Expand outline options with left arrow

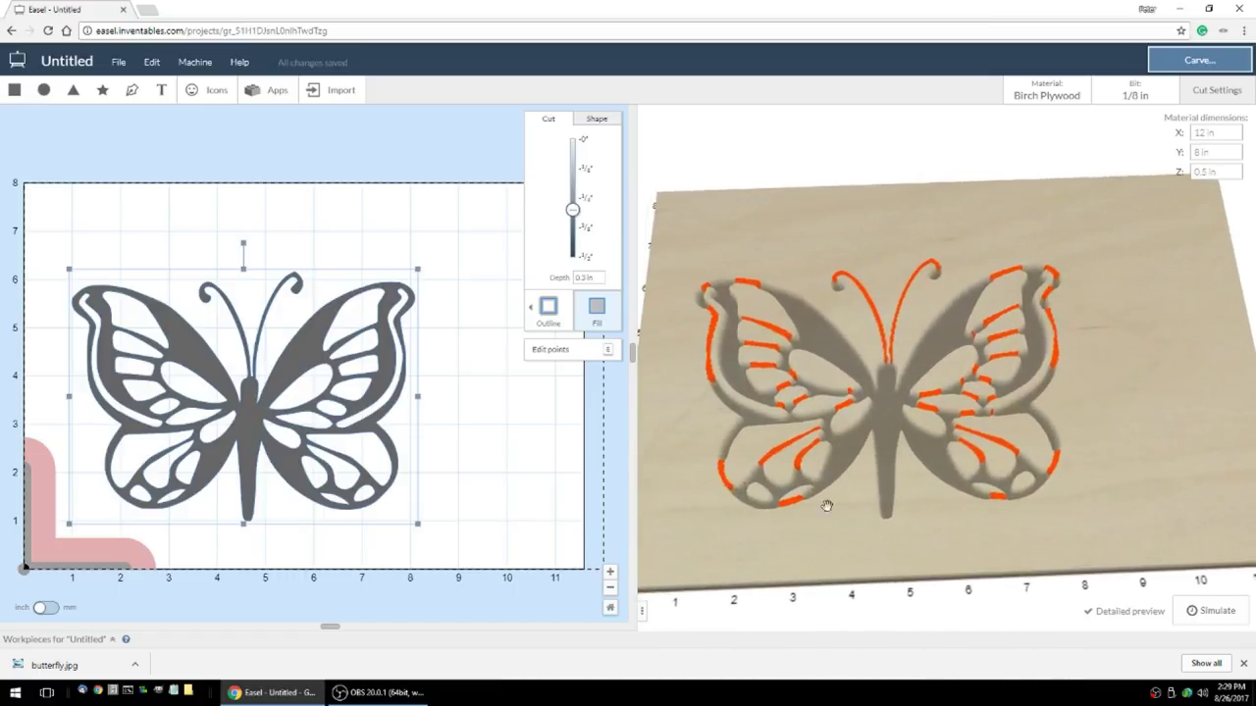click(531, 307)
